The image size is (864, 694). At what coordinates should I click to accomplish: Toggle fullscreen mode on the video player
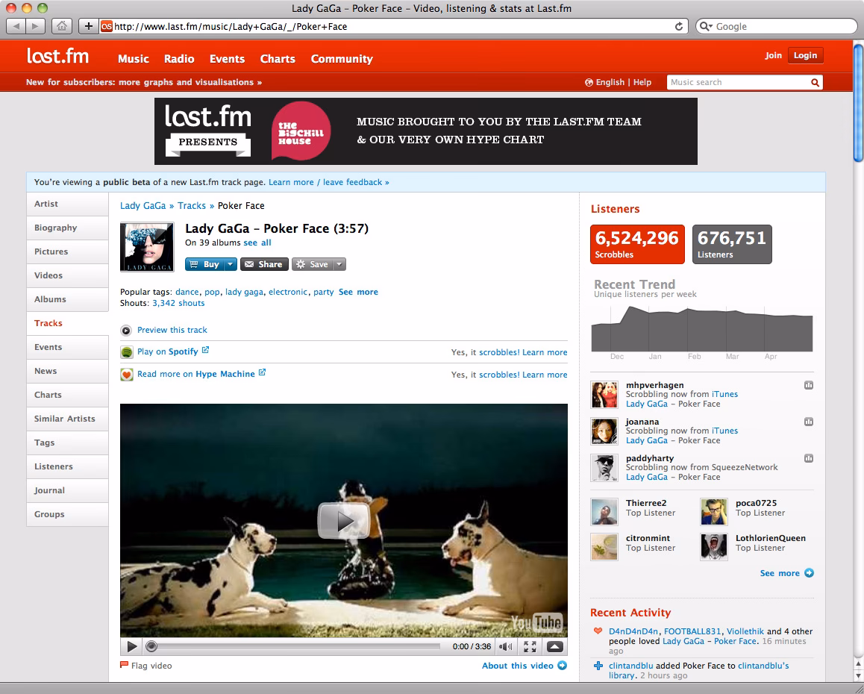[x=530, y=646]
